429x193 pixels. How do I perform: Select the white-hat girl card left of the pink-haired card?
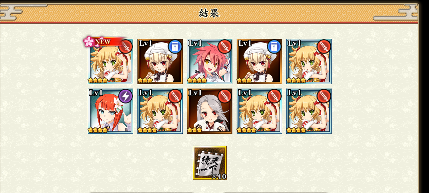(x=160, y=62)
